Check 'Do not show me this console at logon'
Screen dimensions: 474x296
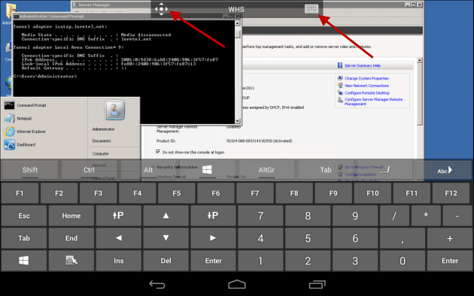158,152
